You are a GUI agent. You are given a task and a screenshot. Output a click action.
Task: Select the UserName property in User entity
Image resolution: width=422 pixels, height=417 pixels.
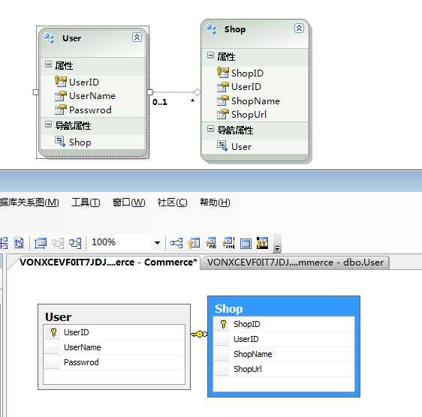[92, 96]
